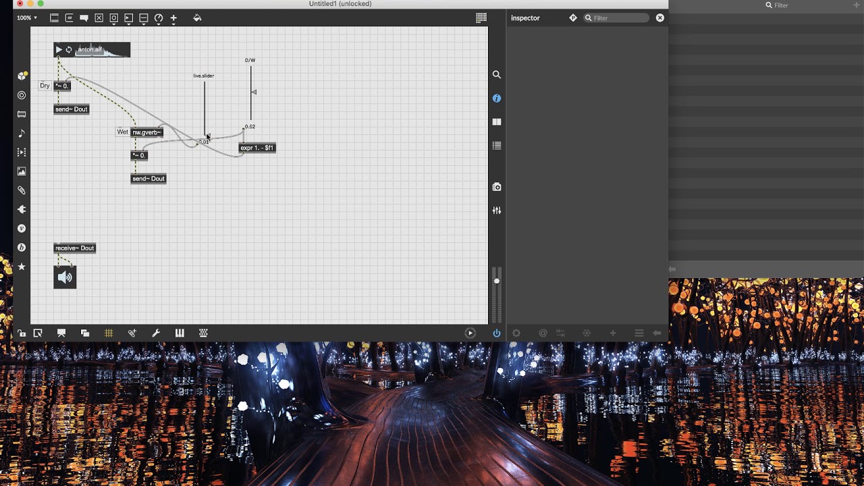
Task: Click the circled play icon in bottom toolbar
Action: tap(470, 333)
